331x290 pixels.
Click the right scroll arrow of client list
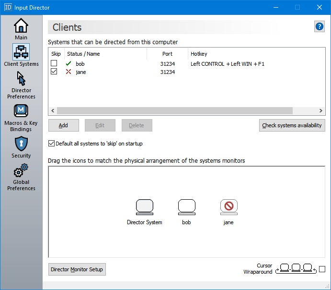[321, 110]
